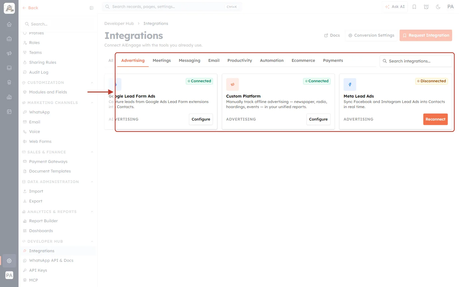Toggle the sidebar collapse icon
The image size is (459, 287).
(x=91, y=8)
